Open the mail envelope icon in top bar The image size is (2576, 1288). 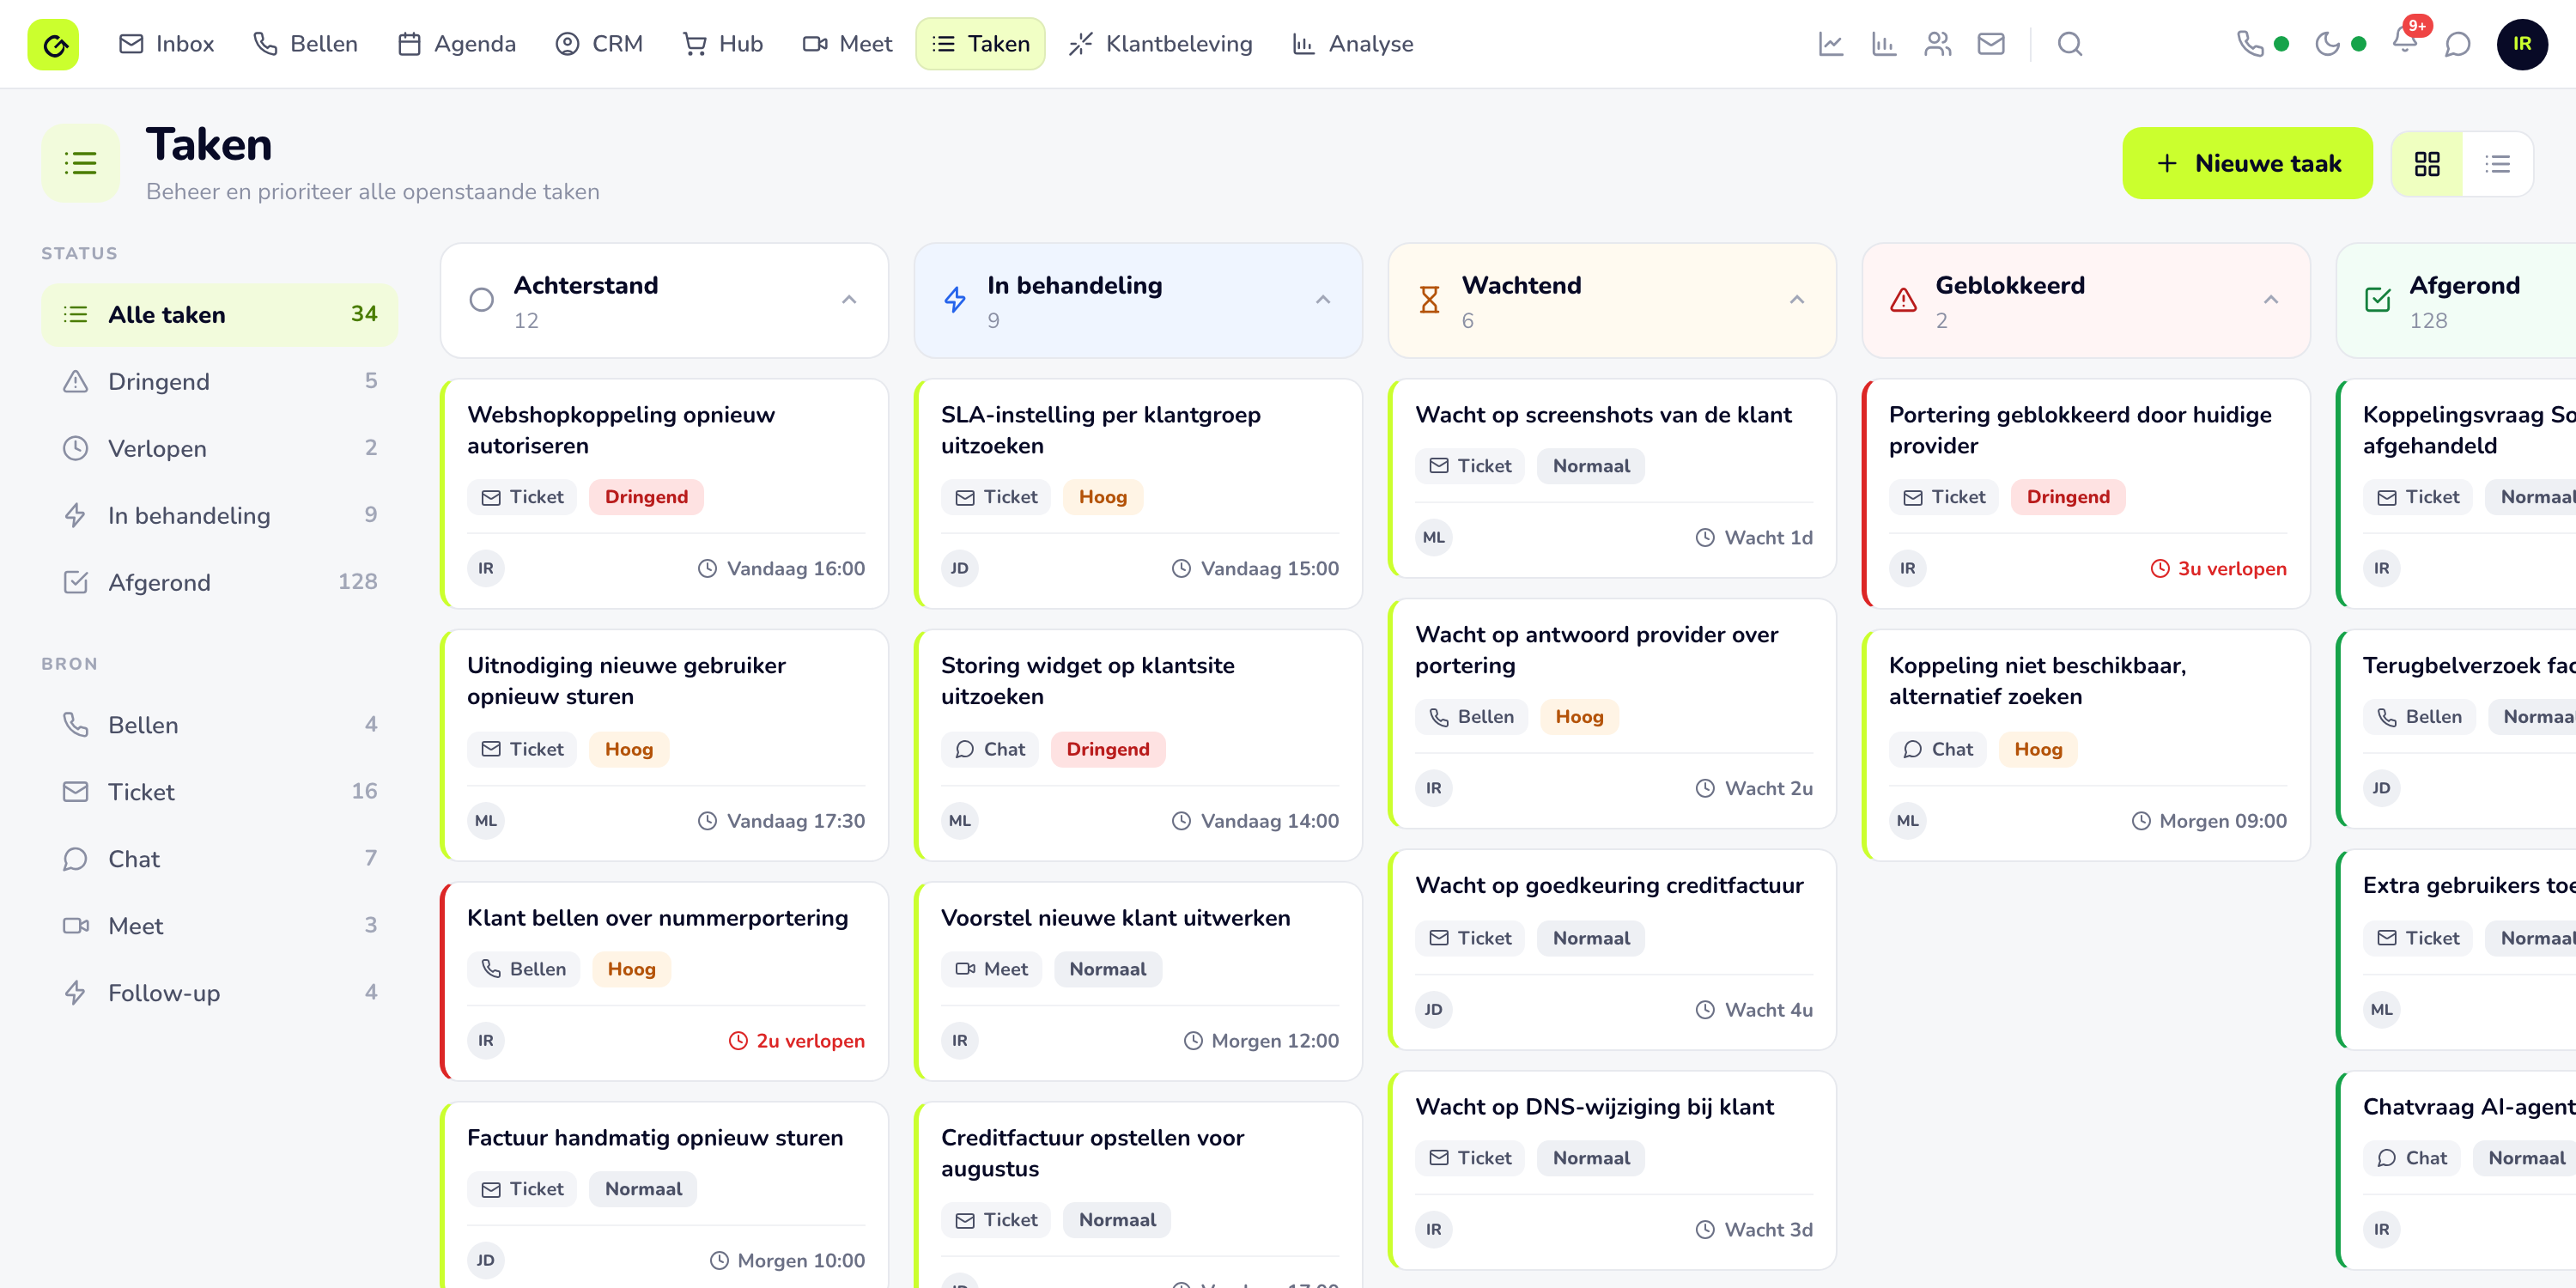[x=1991, y=44]
